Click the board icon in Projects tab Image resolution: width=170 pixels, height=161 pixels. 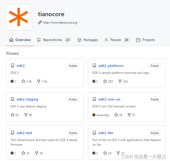tap(138, 40)
